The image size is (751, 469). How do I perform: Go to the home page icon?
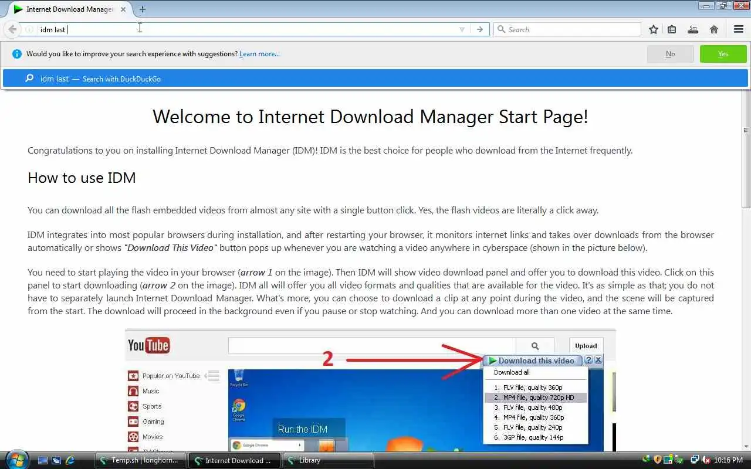[x=714, y=29]
